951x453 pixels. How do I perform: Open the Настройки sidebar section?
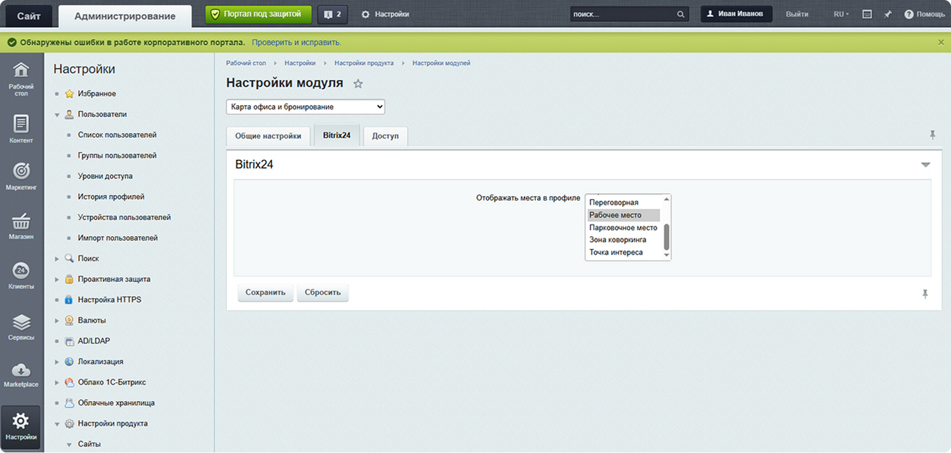21,427
